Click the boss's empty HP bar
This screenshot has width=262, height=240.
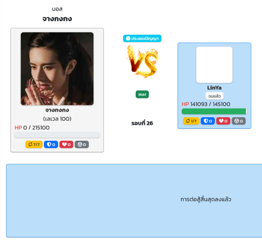click(x=57, y=135)
